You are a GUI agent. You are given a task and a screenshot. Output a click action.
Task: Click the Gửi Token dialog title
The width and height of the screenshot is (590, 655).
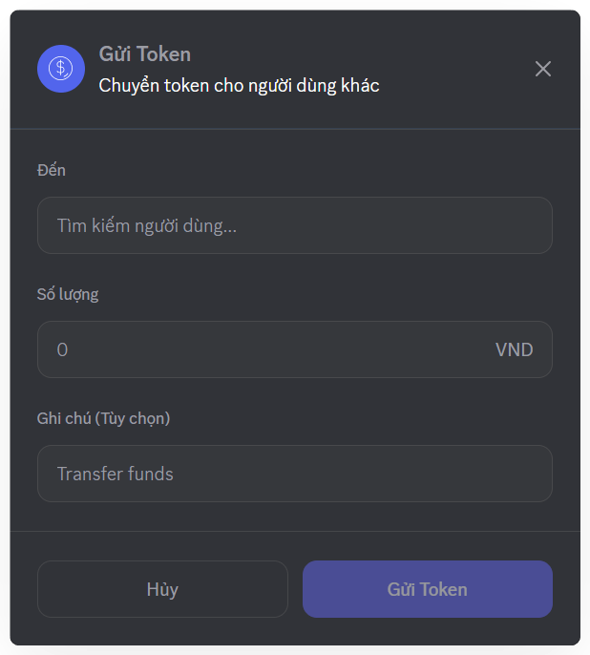click(x=145, y=54)
